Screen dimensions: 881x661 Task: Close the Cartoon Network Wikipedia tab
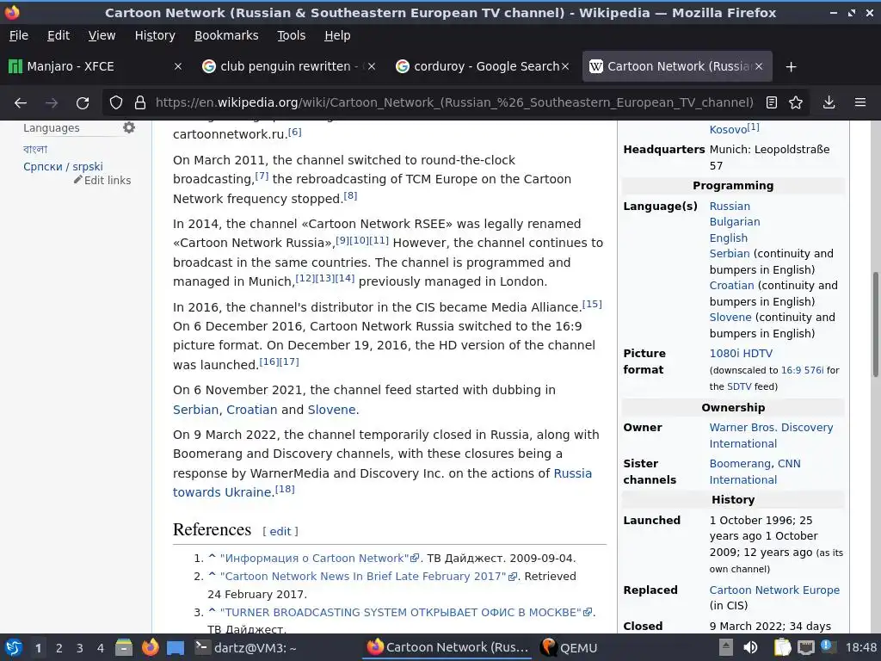tap(759, 66)
